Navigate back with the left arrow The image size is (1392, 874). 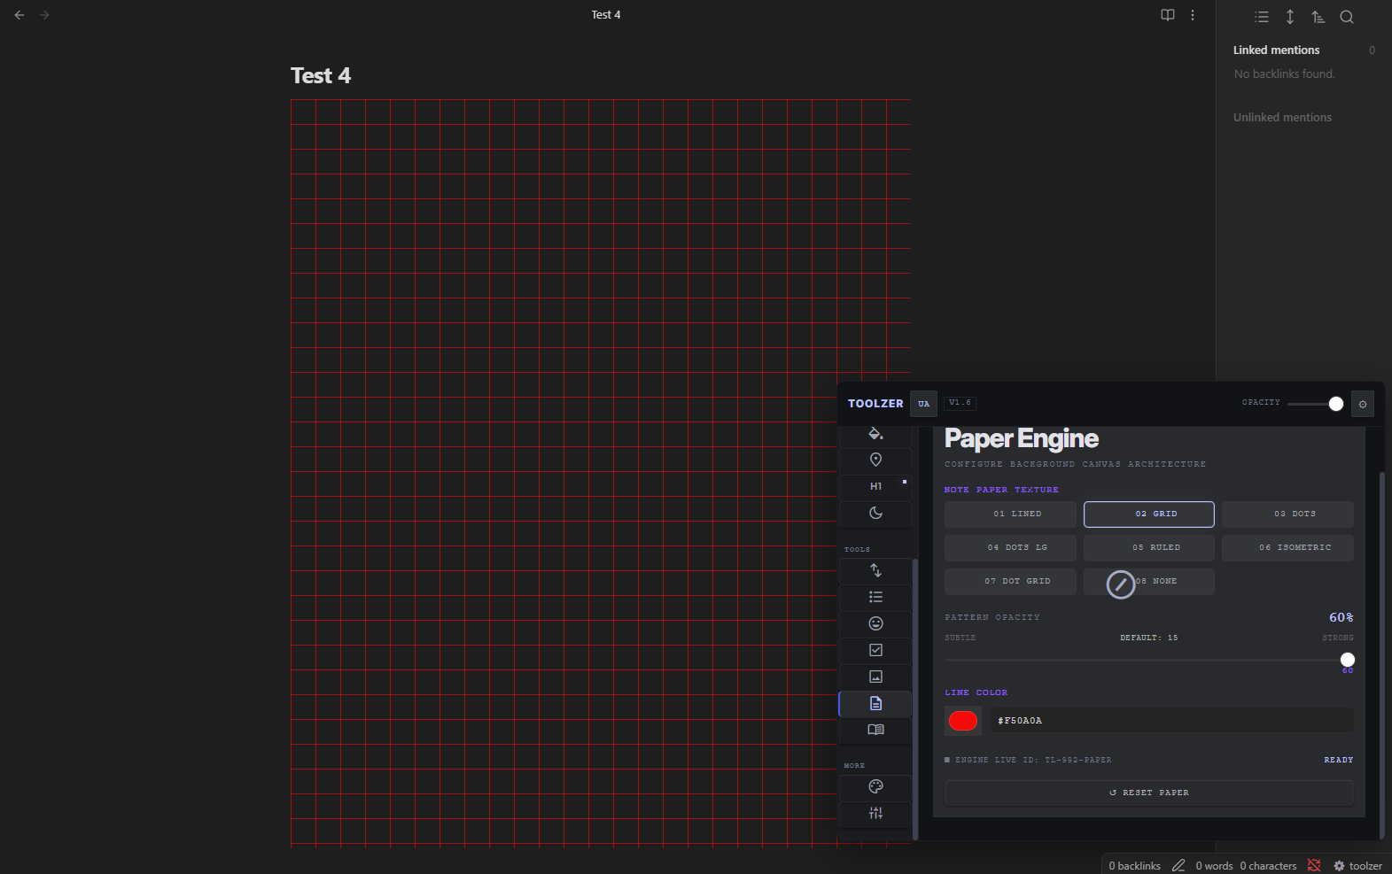19,15
